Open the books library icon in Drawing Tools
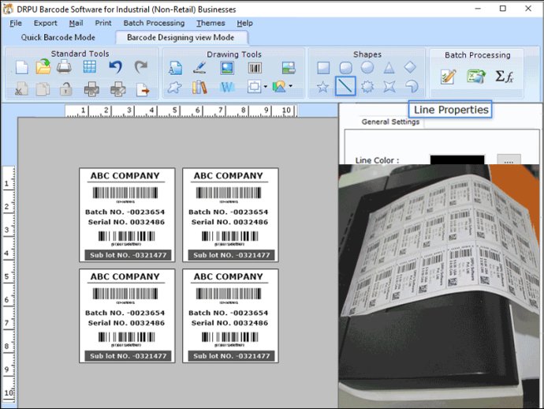Screen dimensions: 544x409 point(199,87)
